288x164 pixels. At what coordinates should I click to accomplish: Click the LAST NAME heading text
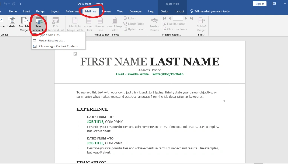tap(184, 62)
